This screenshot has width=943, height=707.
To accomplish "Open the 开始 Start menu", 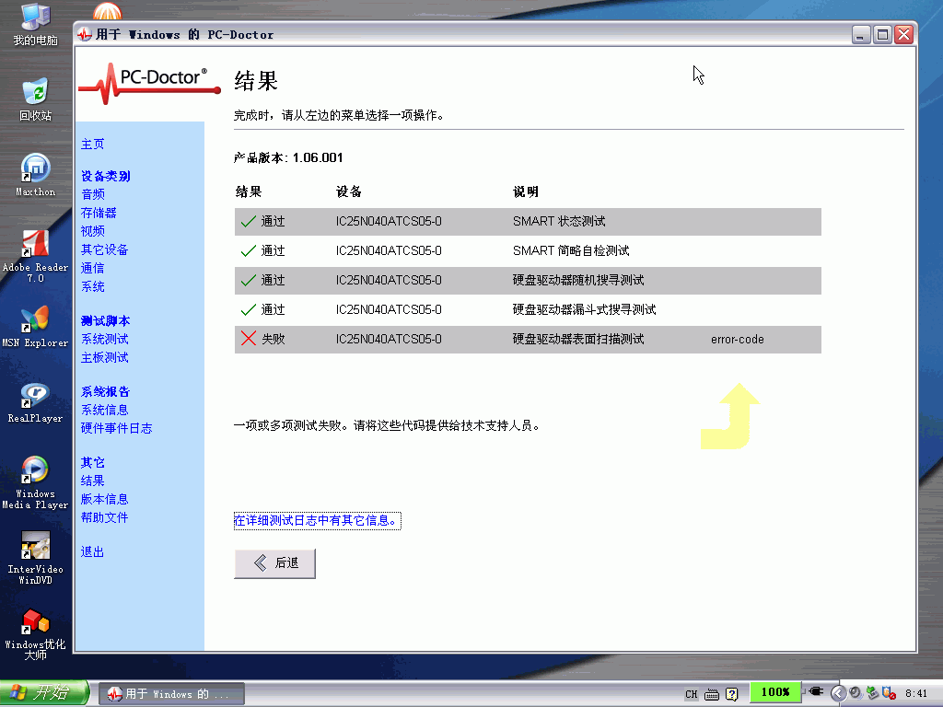I will point(44,693).
